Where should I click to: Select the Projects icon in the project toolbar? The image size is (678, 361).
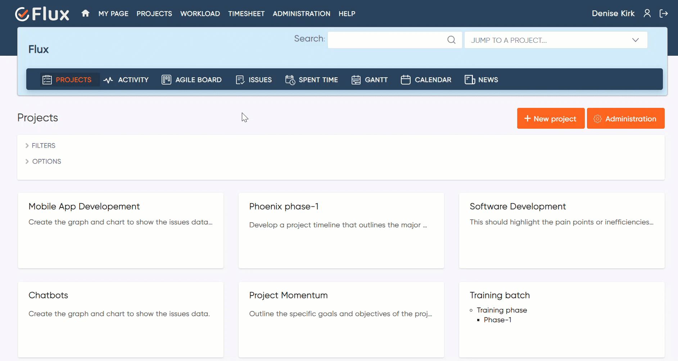(x=47, y=79)
